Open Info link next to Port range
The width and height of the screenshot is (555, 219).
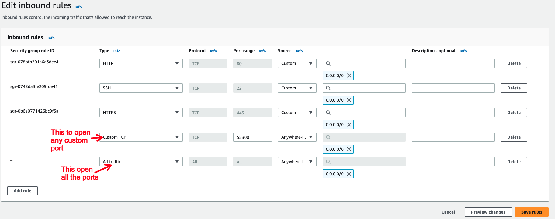(262, 51)
